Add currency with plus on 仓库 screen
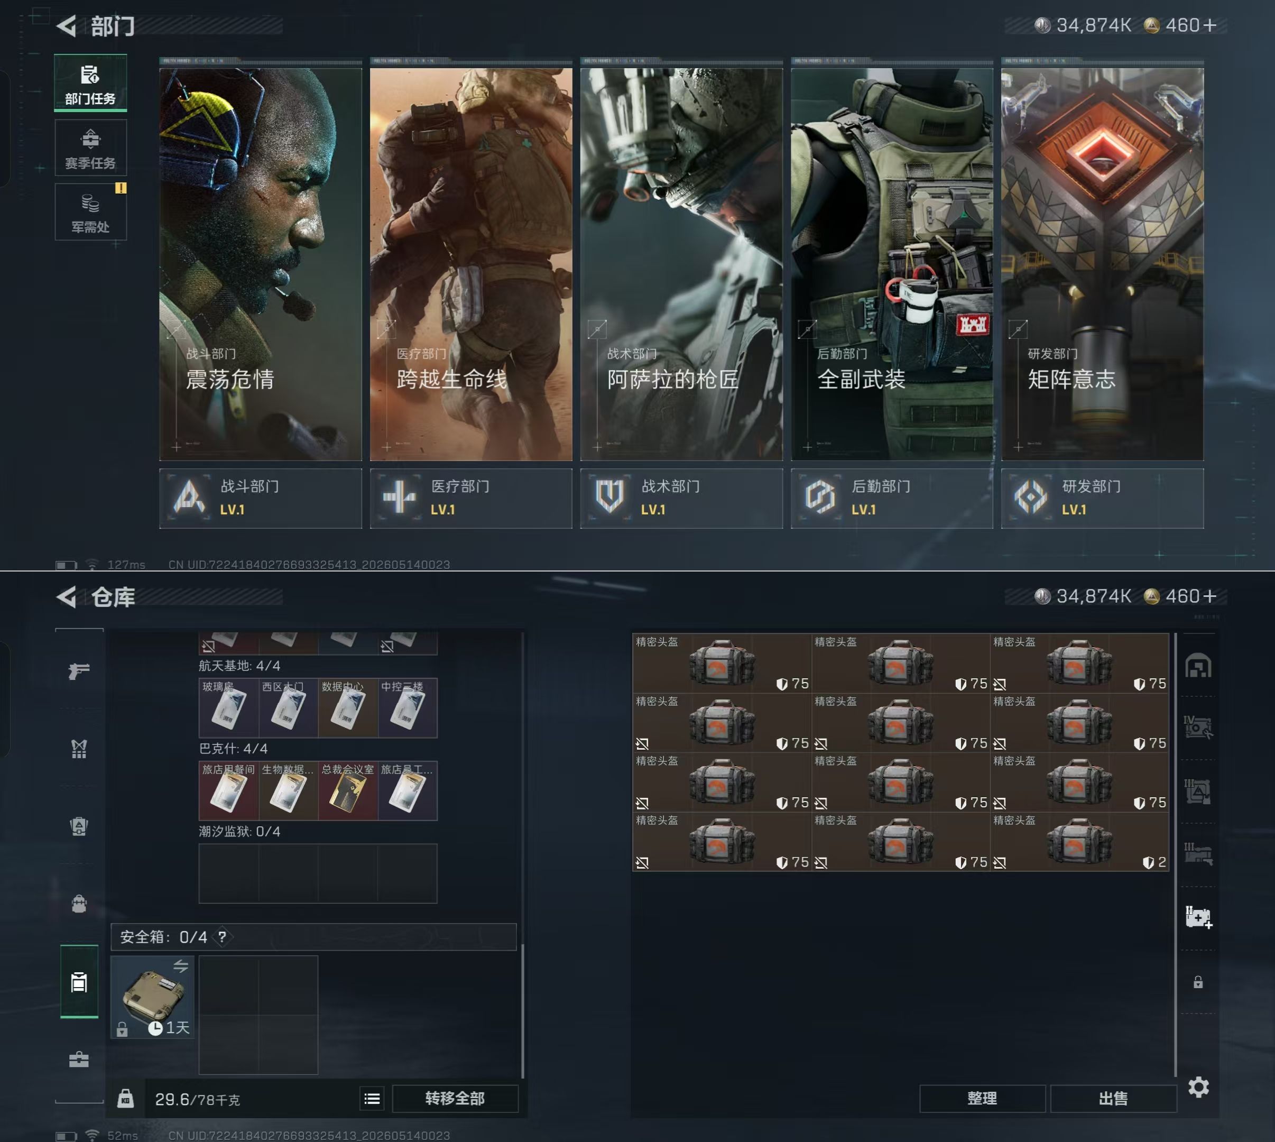Image resolution: width=1275 pixels, height=1142 pixels. click(1210, 596)
